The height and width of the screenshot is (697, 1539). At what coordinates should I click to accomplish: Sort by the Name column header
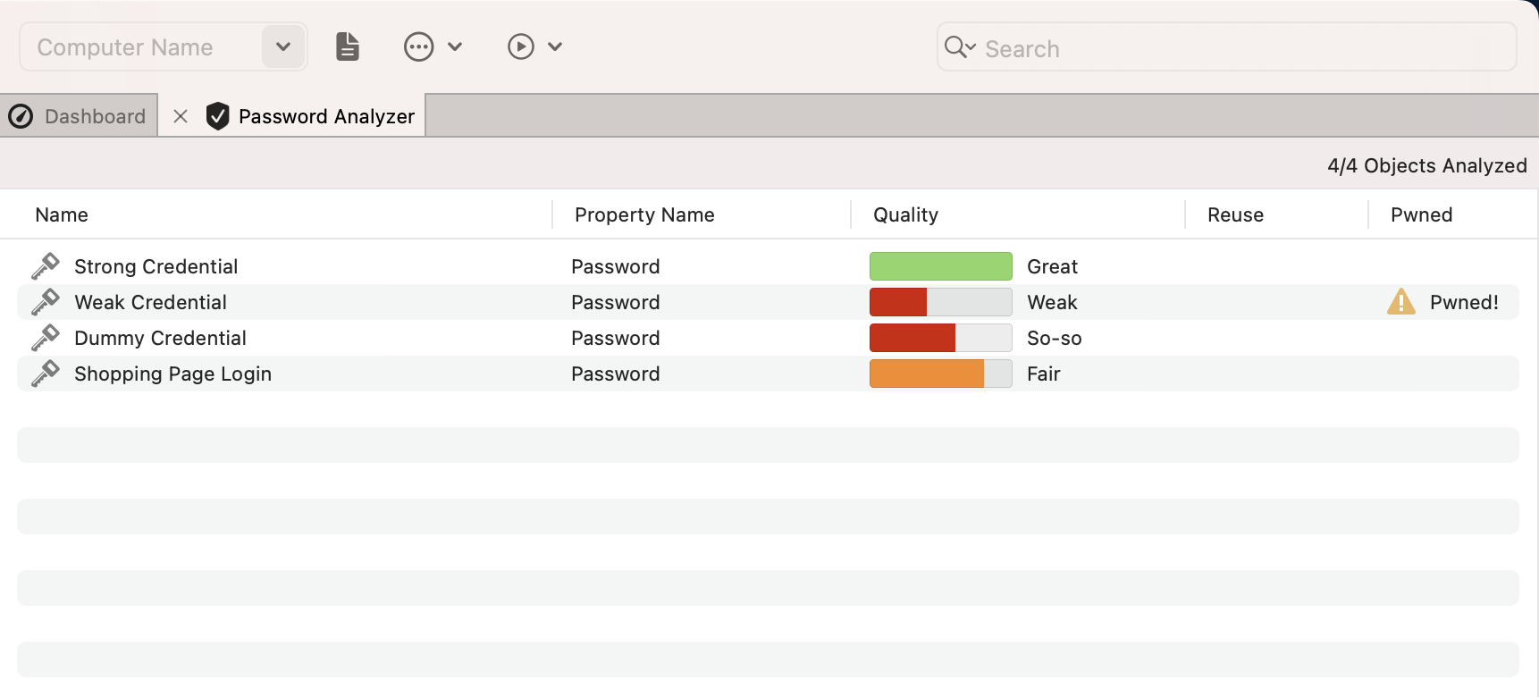pyautogui.click(x=62, y=214)
